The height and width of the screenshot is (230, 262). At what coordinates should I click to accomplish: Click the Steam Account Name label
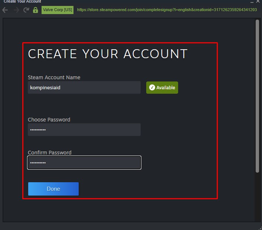tap(54, 77)
